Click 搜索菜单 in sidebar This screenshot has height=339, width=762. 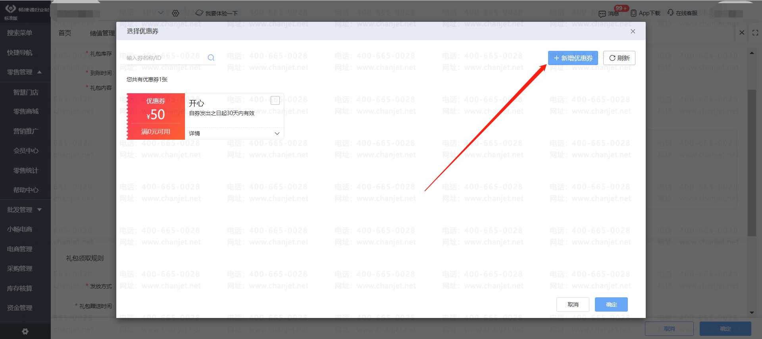19,33
